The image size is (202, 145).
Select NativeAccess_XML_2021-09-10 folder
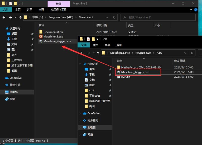(x=141, y=67)
